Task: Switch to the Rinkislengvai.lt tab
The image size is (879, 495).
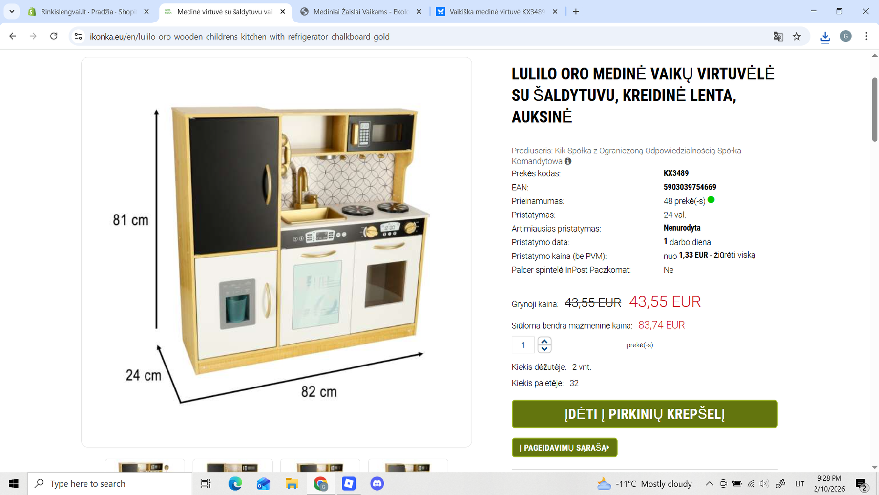Action: [89, 11]
